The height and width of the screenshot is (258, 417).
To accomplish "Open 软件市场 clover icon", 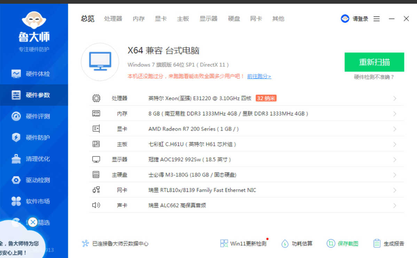I will click(16, 201).
